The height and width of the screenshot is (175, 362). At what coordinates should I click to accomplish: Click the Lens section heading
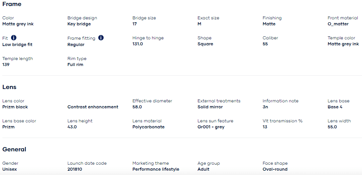coord(9,87)
